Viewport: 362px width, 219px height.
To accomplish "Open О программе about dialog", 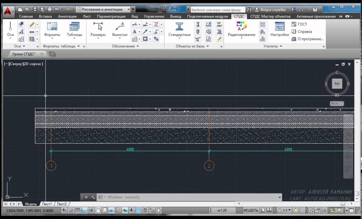I will click(x=308, y=39).
